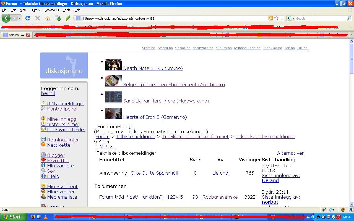Select the Forum browser tab
The width and height of the screenshot is (354, 221).
point(16,35)
